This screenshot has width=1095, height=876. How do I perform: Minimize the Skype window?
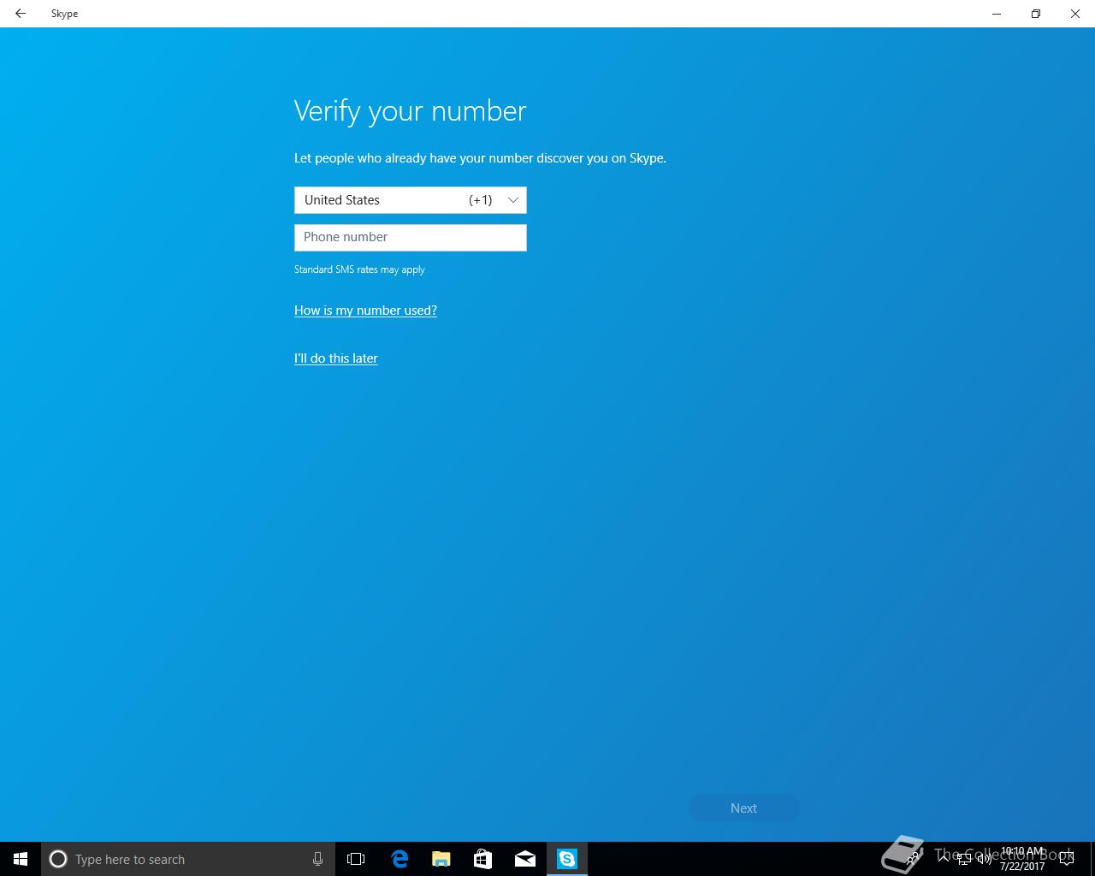997,14
